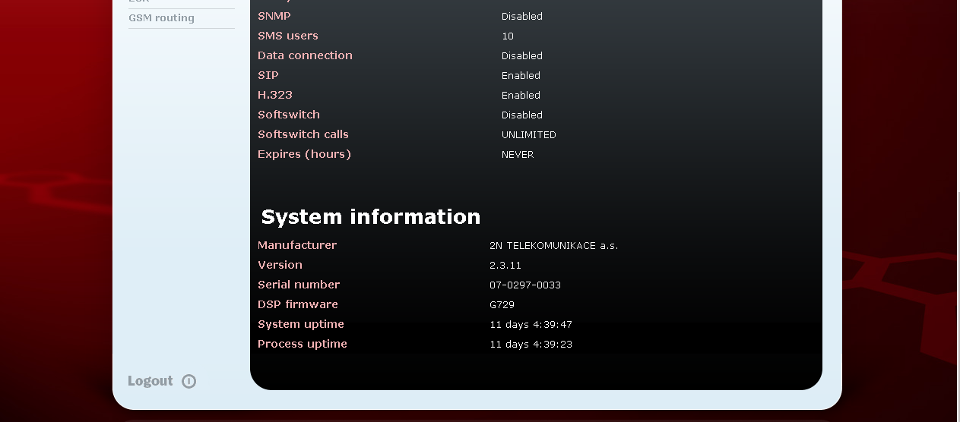Click the System information heading
The height and width of the screenshot is (422, 960).
coord(370,217)
